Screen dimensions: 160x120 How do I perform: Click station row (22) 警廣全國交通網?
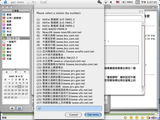(x=60, y=87)
